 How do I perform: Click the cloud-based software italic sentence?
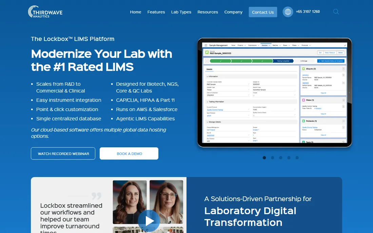(98, 133)
